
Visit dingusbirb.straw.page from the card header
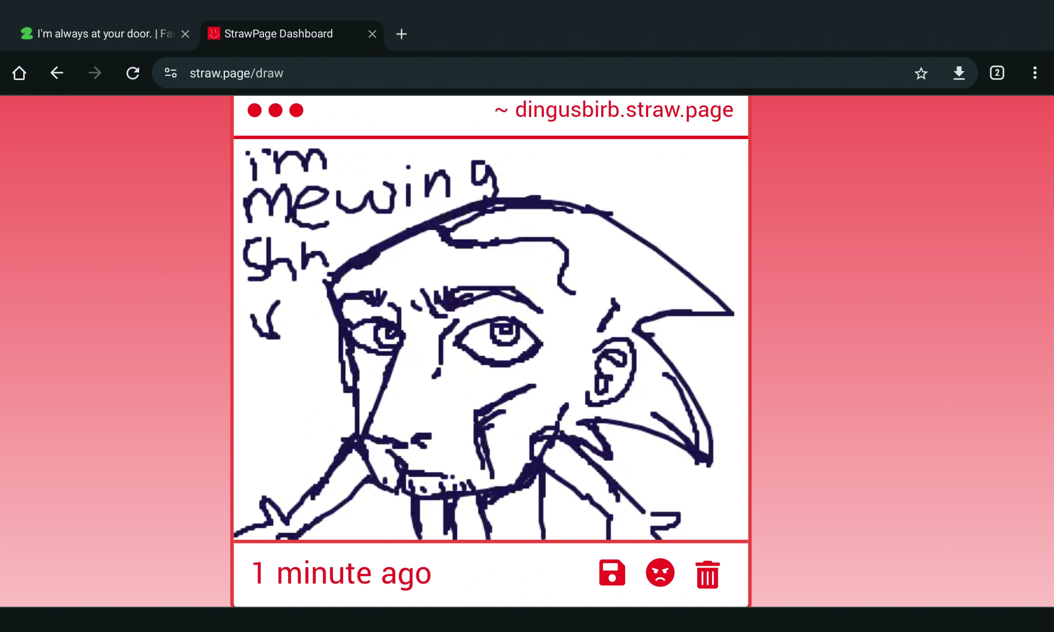coord(613,110)
